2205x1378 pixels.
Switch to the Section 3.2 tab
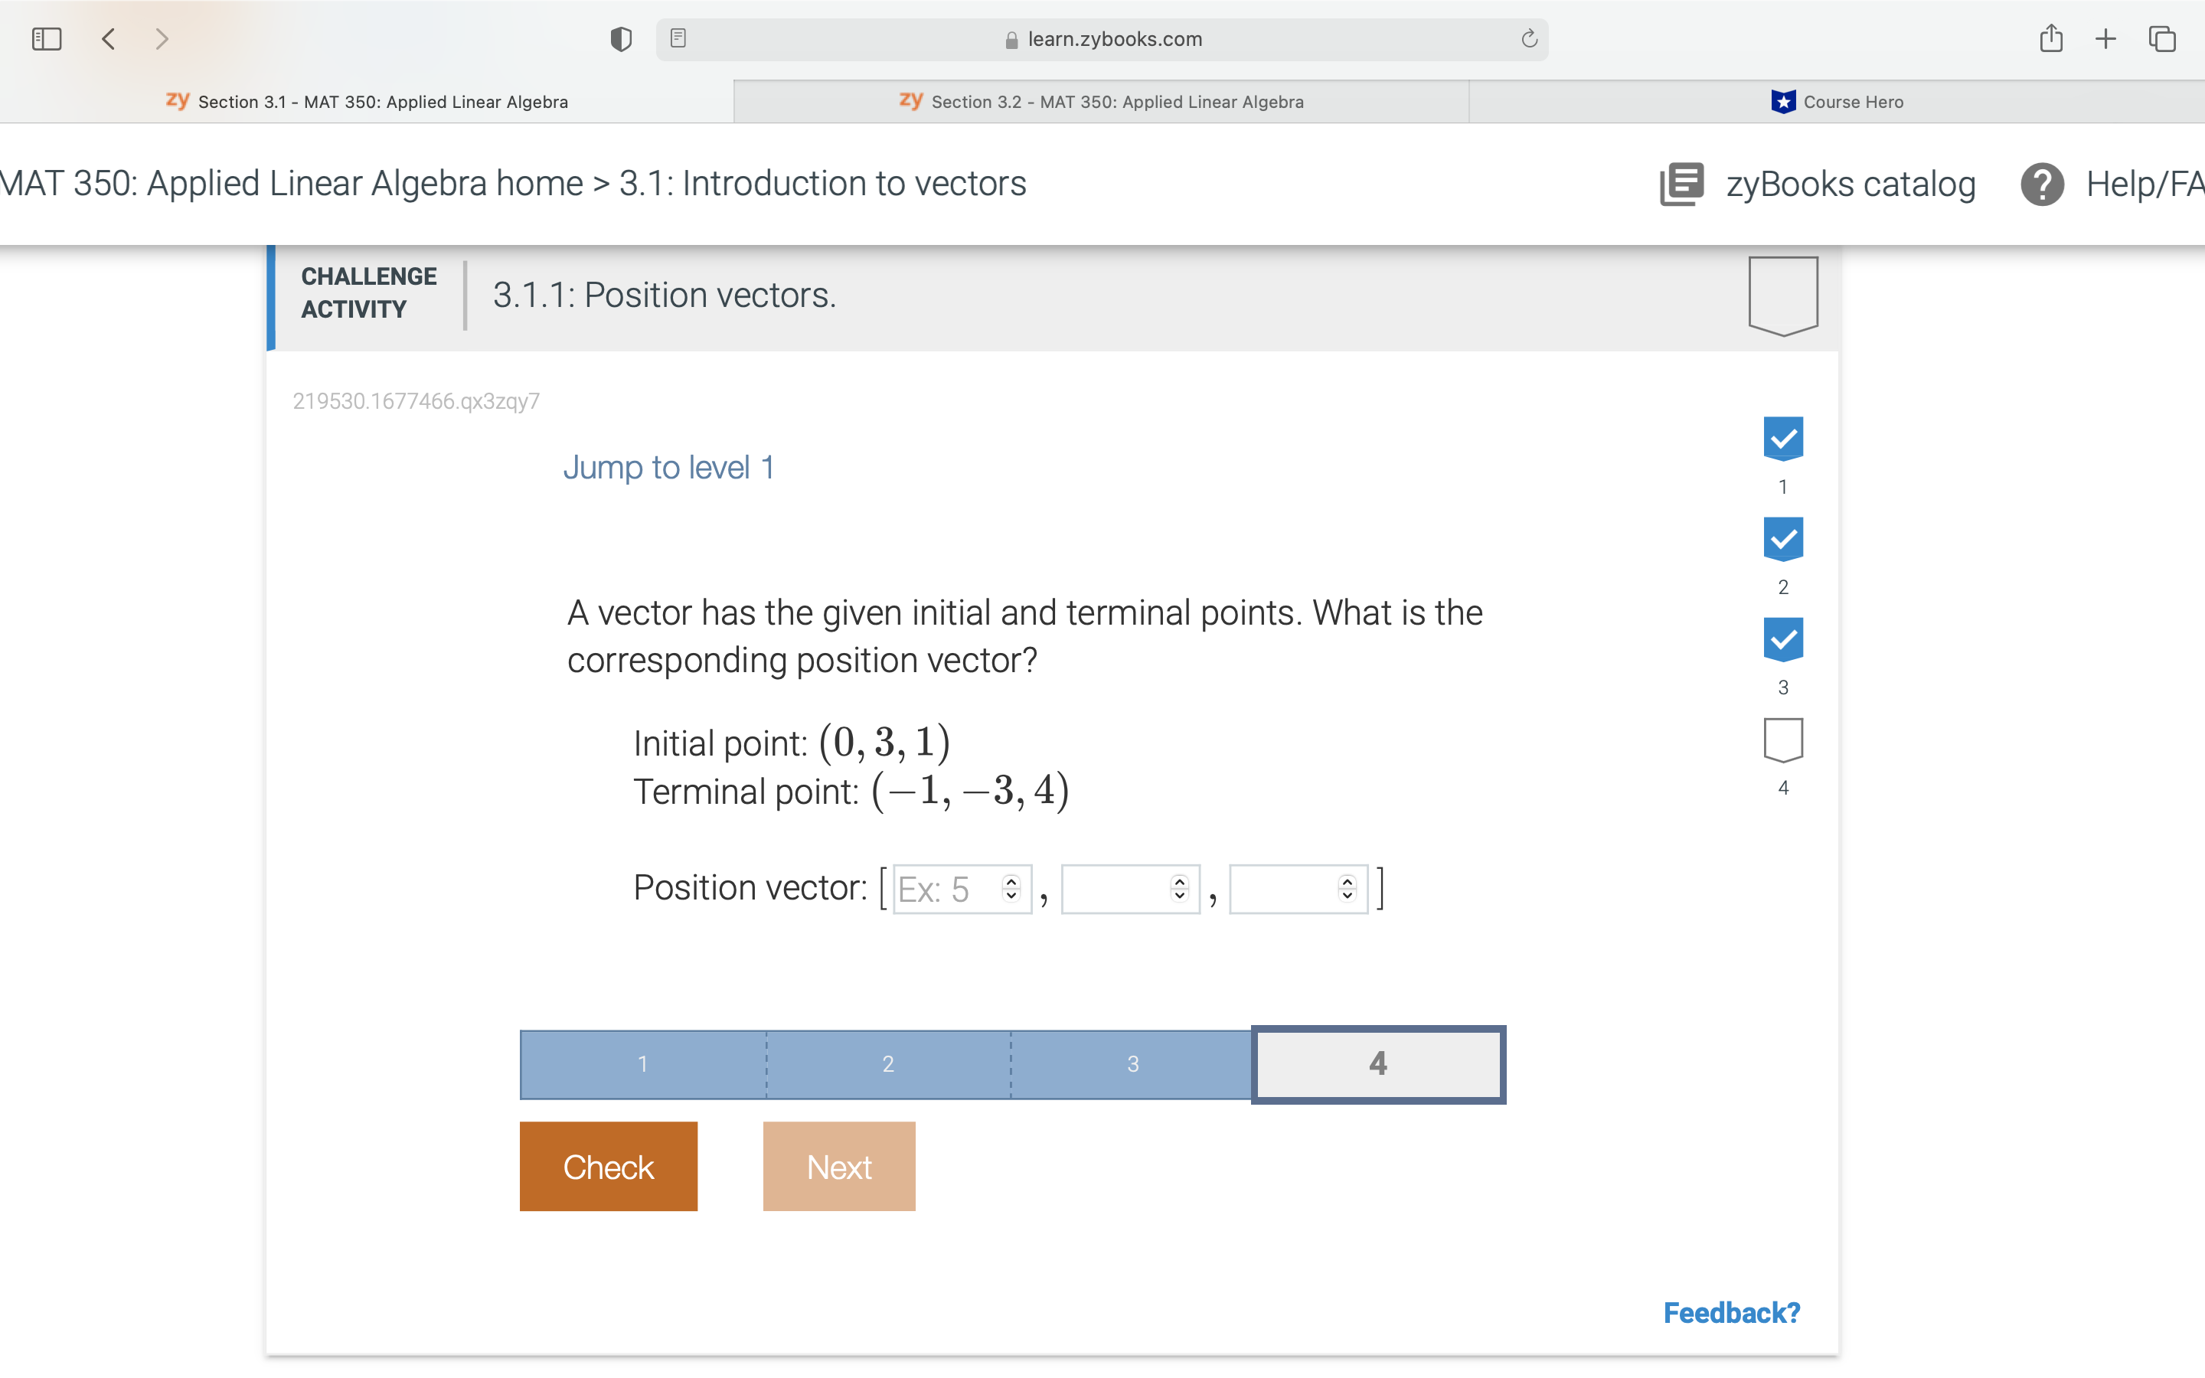tap(1102, 101)
